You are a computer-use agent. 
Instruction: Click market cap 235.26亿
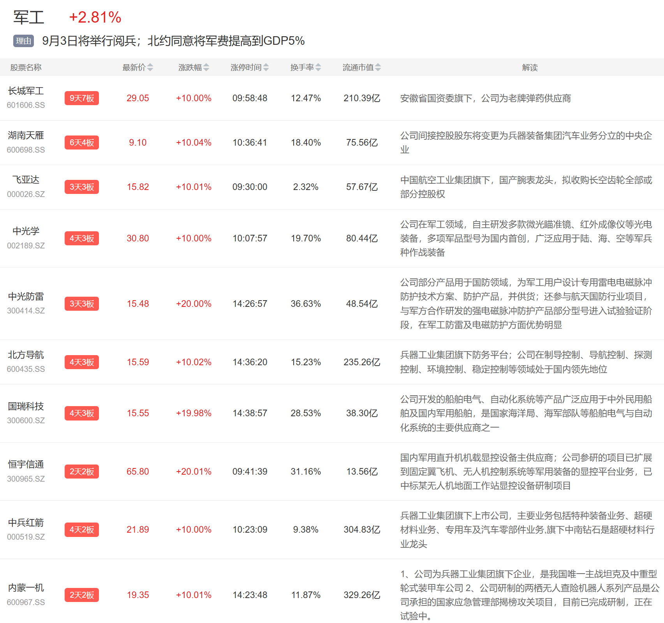(x=362, y=362)
